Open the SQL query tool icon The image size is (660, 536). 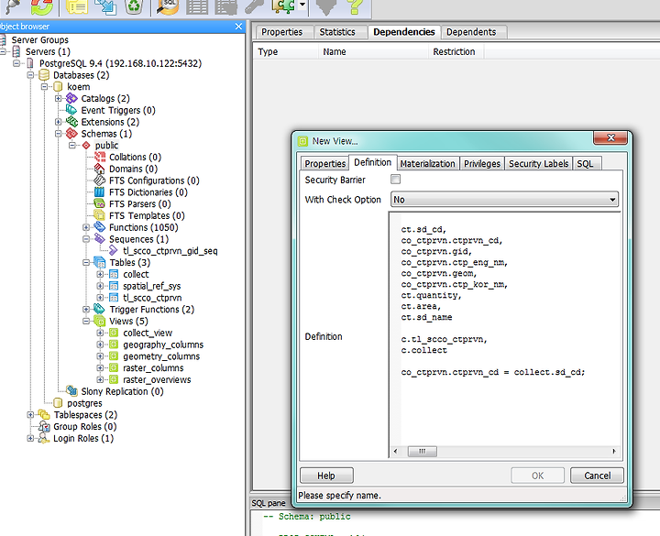click(x=167, y=6)
